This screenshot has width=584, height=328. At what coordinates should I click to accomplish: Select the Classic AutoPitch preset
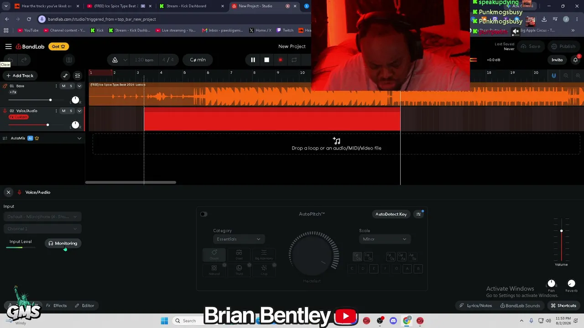(x=214, y=255)
